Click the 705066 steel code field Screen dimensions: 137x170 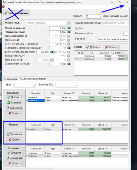[30, 23]
